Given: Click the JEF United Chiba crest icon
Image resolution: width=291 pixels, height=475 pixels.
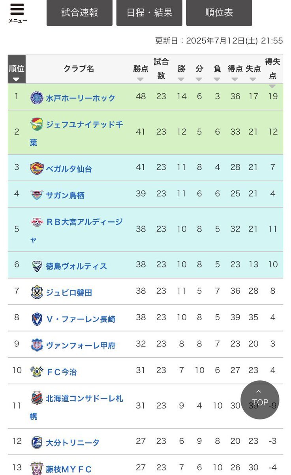Looking at the screenshot, I should click(x=37, y=124).
